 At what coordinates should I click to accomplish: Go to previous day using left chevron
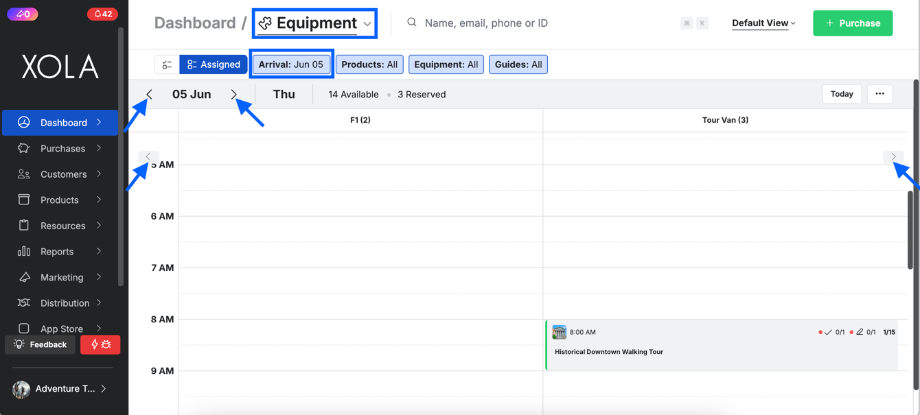click(149, 94)
